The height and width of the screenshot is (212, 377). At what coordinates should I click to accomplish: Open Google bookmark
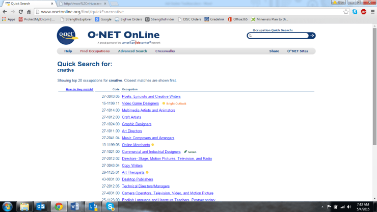tap(103, 19)
